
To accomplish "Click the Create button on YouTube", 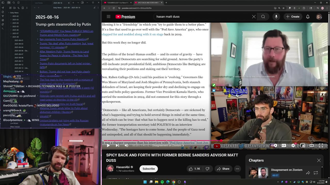I will click(293, 17).
